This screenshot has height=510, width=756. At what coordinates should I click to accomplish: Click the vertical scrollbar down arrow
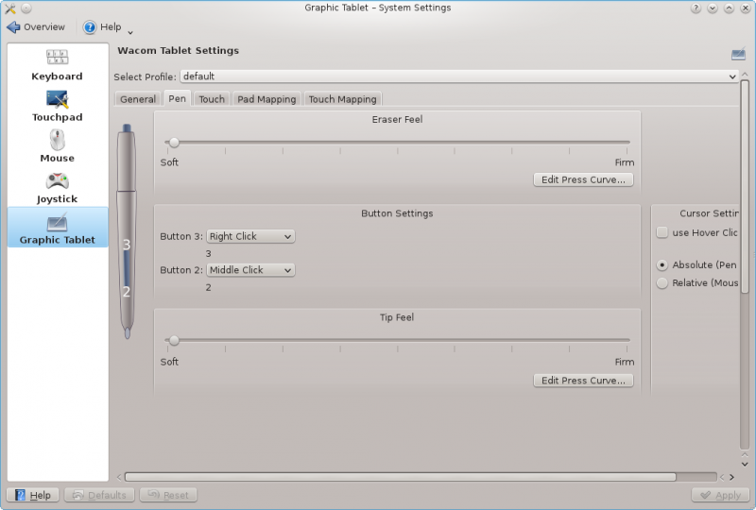[745, 465]
